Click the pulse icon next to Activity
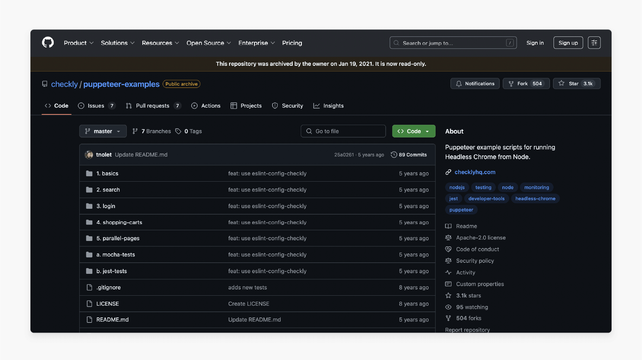This screenshot has width=642, height=360. click(448, 272)
